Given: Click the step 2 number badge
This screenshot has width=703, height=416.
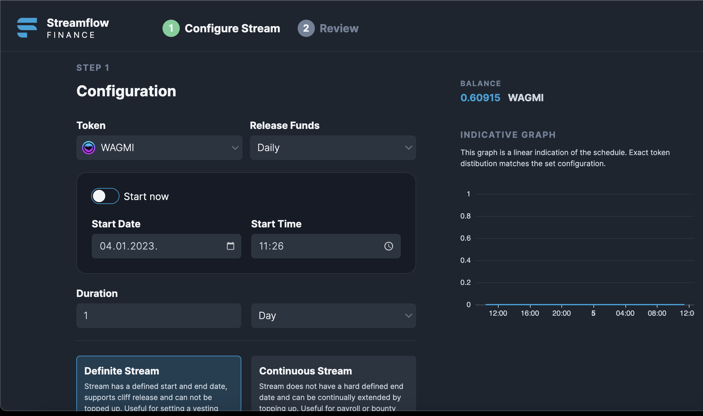Looking at the screenshot, I should pos(306,28).
